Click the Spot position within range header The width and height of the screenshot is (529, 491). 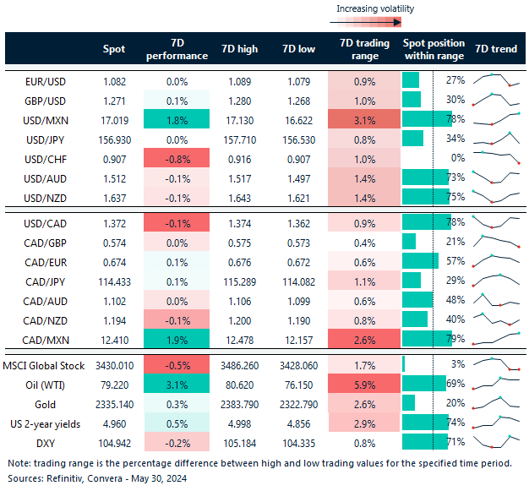(x=434, y=50)
